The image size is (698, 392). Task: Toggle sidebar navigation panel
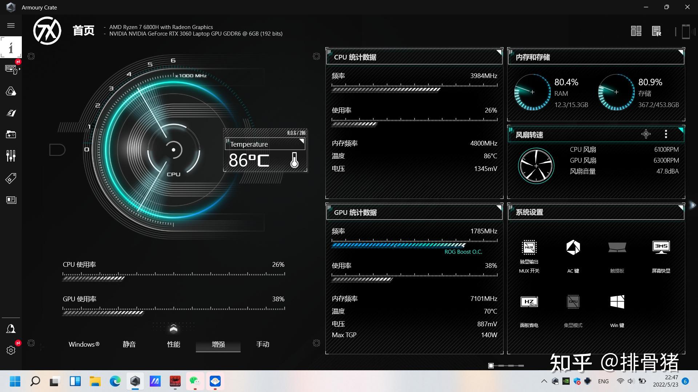(11, 25)
